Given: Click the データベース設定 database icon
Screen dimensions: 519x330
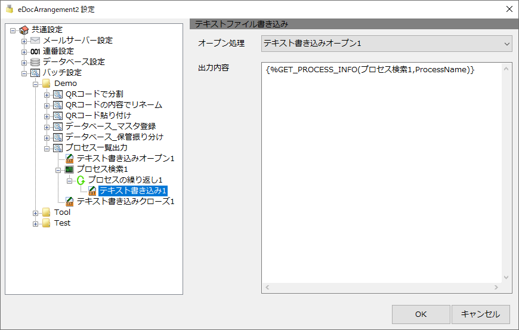Looking at the screenshot, I should [35, 62].
